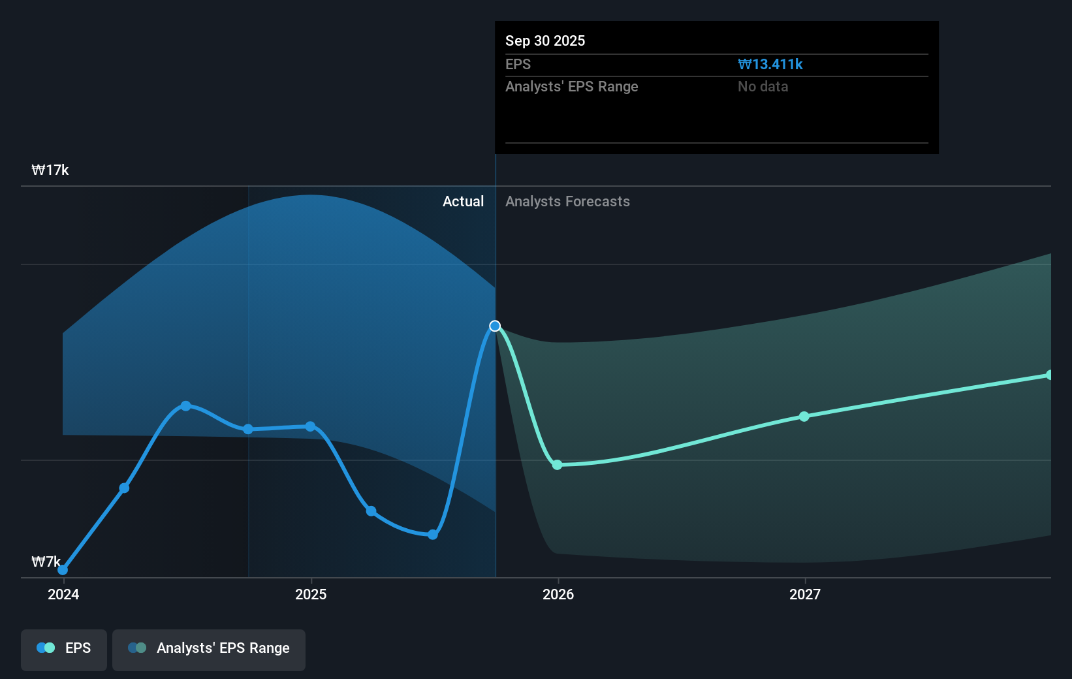Viewport: 1072px width, 679px height.
Task: Select the 2027 forecast data point
Action: tap(804, 417)
